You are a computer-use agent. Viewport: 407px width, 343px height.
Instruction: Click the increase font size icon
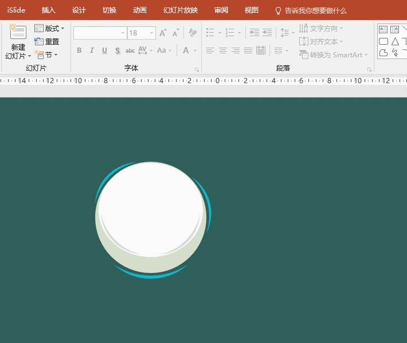pyautogui.click(x=163, y=33)
